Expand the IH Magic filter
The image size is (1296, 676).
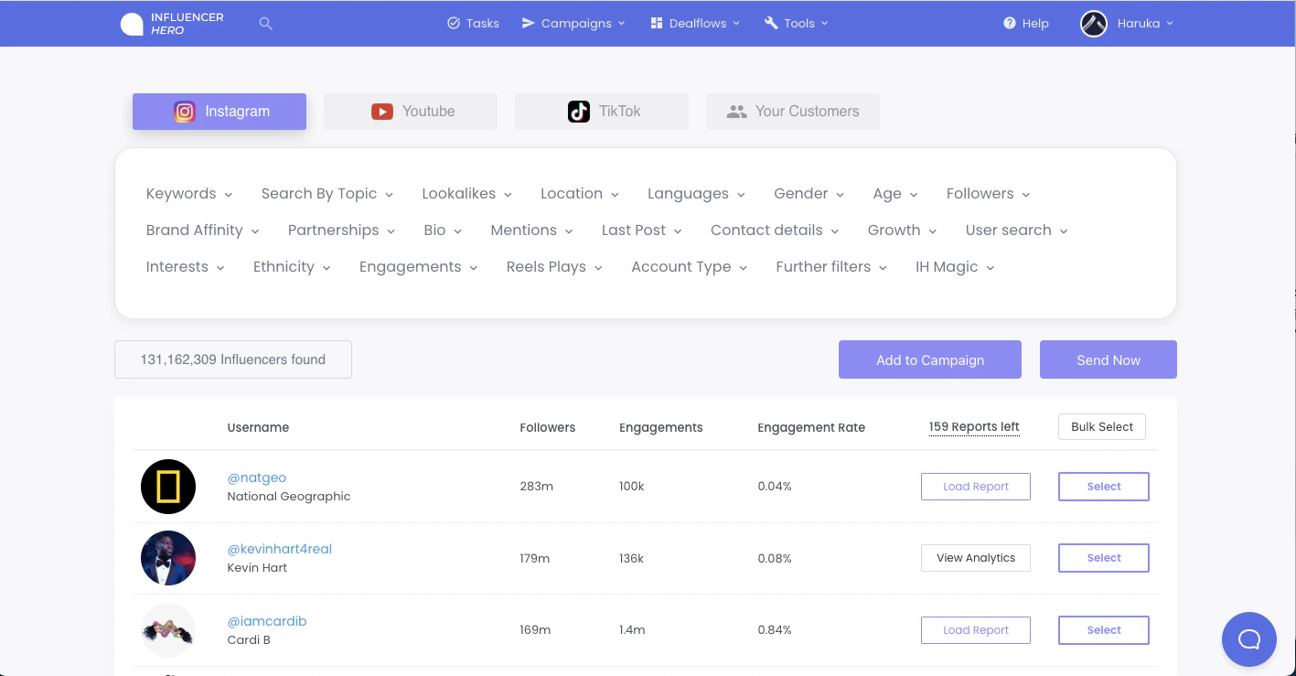(954, 266)
